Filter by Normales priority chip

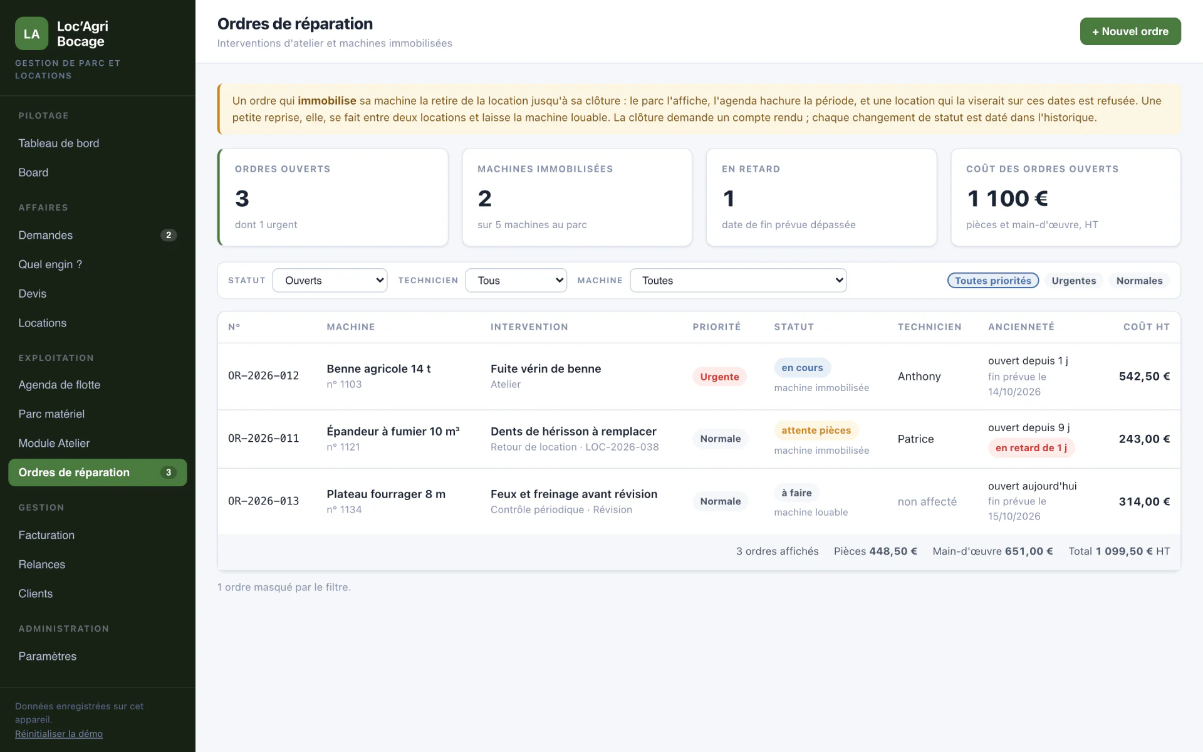click(1139, 280)
